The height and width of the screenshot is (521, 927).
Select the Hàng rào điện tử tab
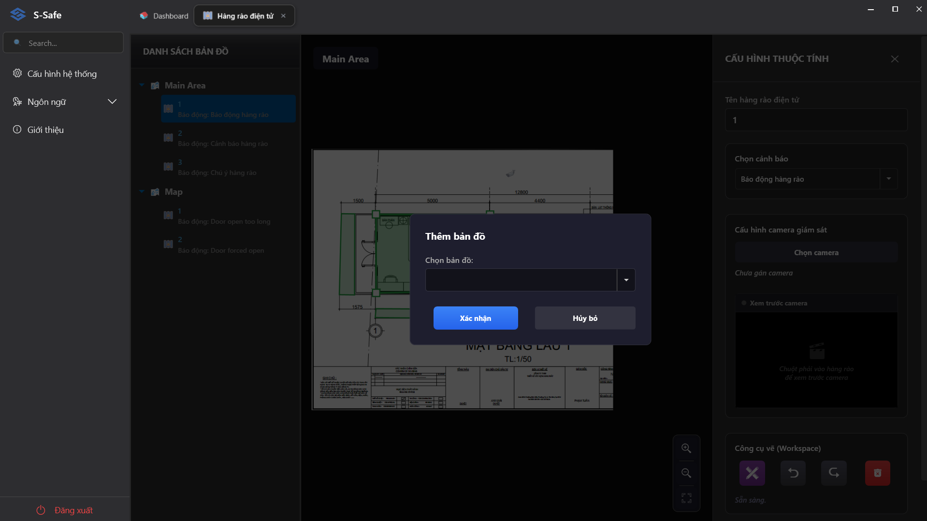click(244, 15)
